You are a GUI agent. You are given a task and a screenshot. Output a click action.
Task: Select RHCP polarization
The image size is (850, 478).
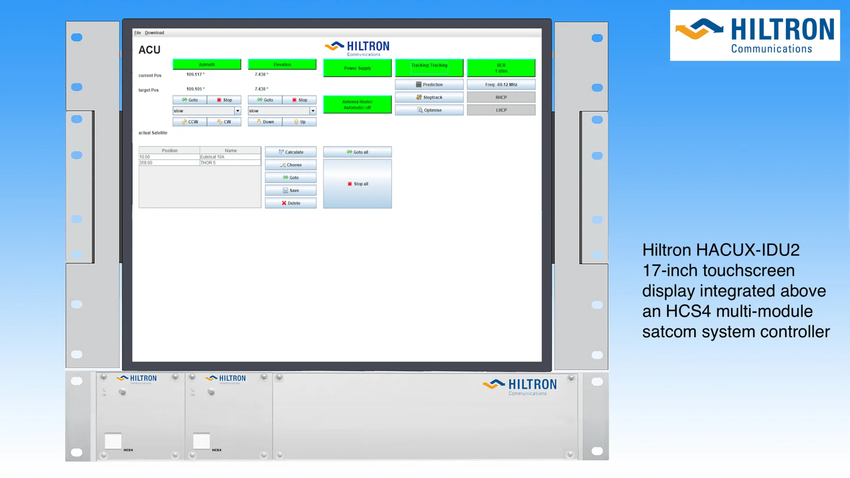pyautogui.click(x=501, y=97)
